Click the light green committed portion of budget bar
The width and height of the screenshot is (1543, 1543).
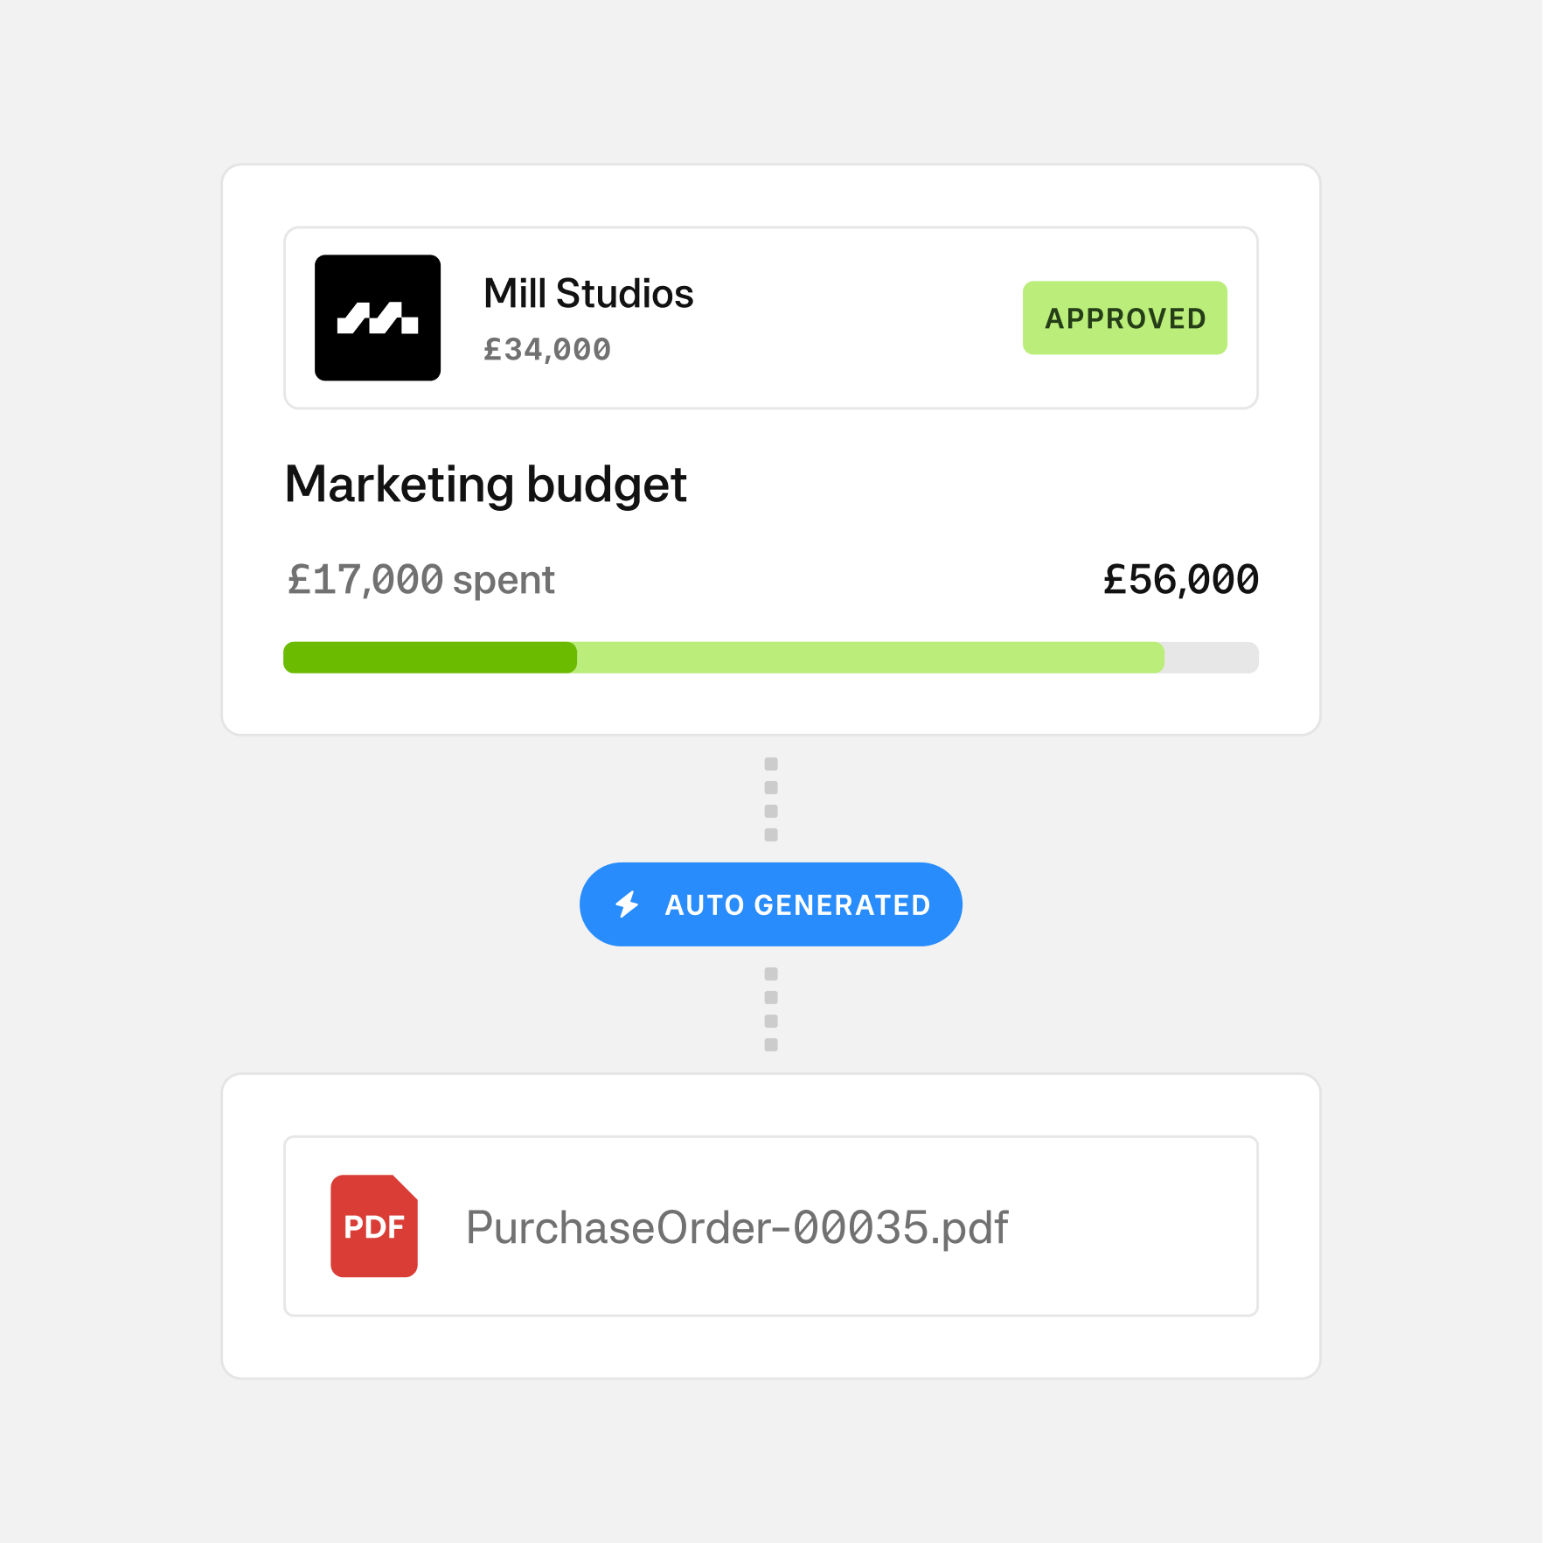870,658
